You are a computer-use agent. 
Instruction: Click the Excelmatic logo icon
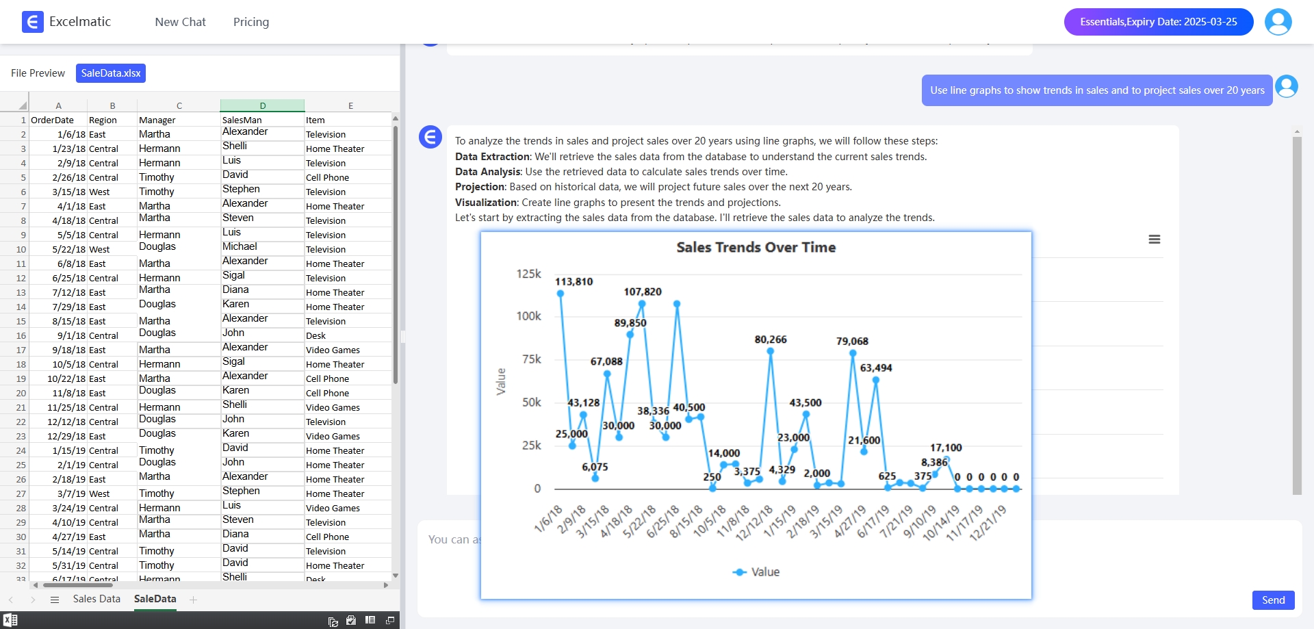[32, 22]
